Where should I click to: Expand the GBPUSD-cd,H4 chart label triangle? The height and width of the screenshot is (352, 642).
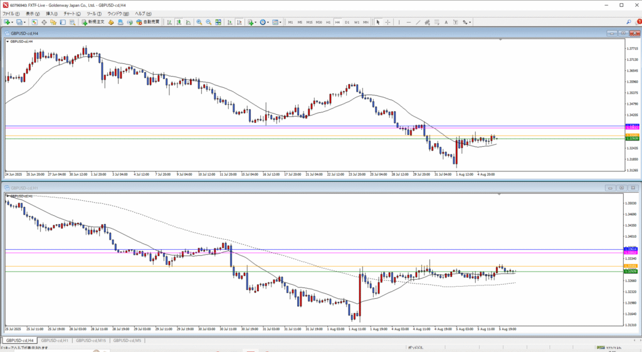[x=8, y=41]
